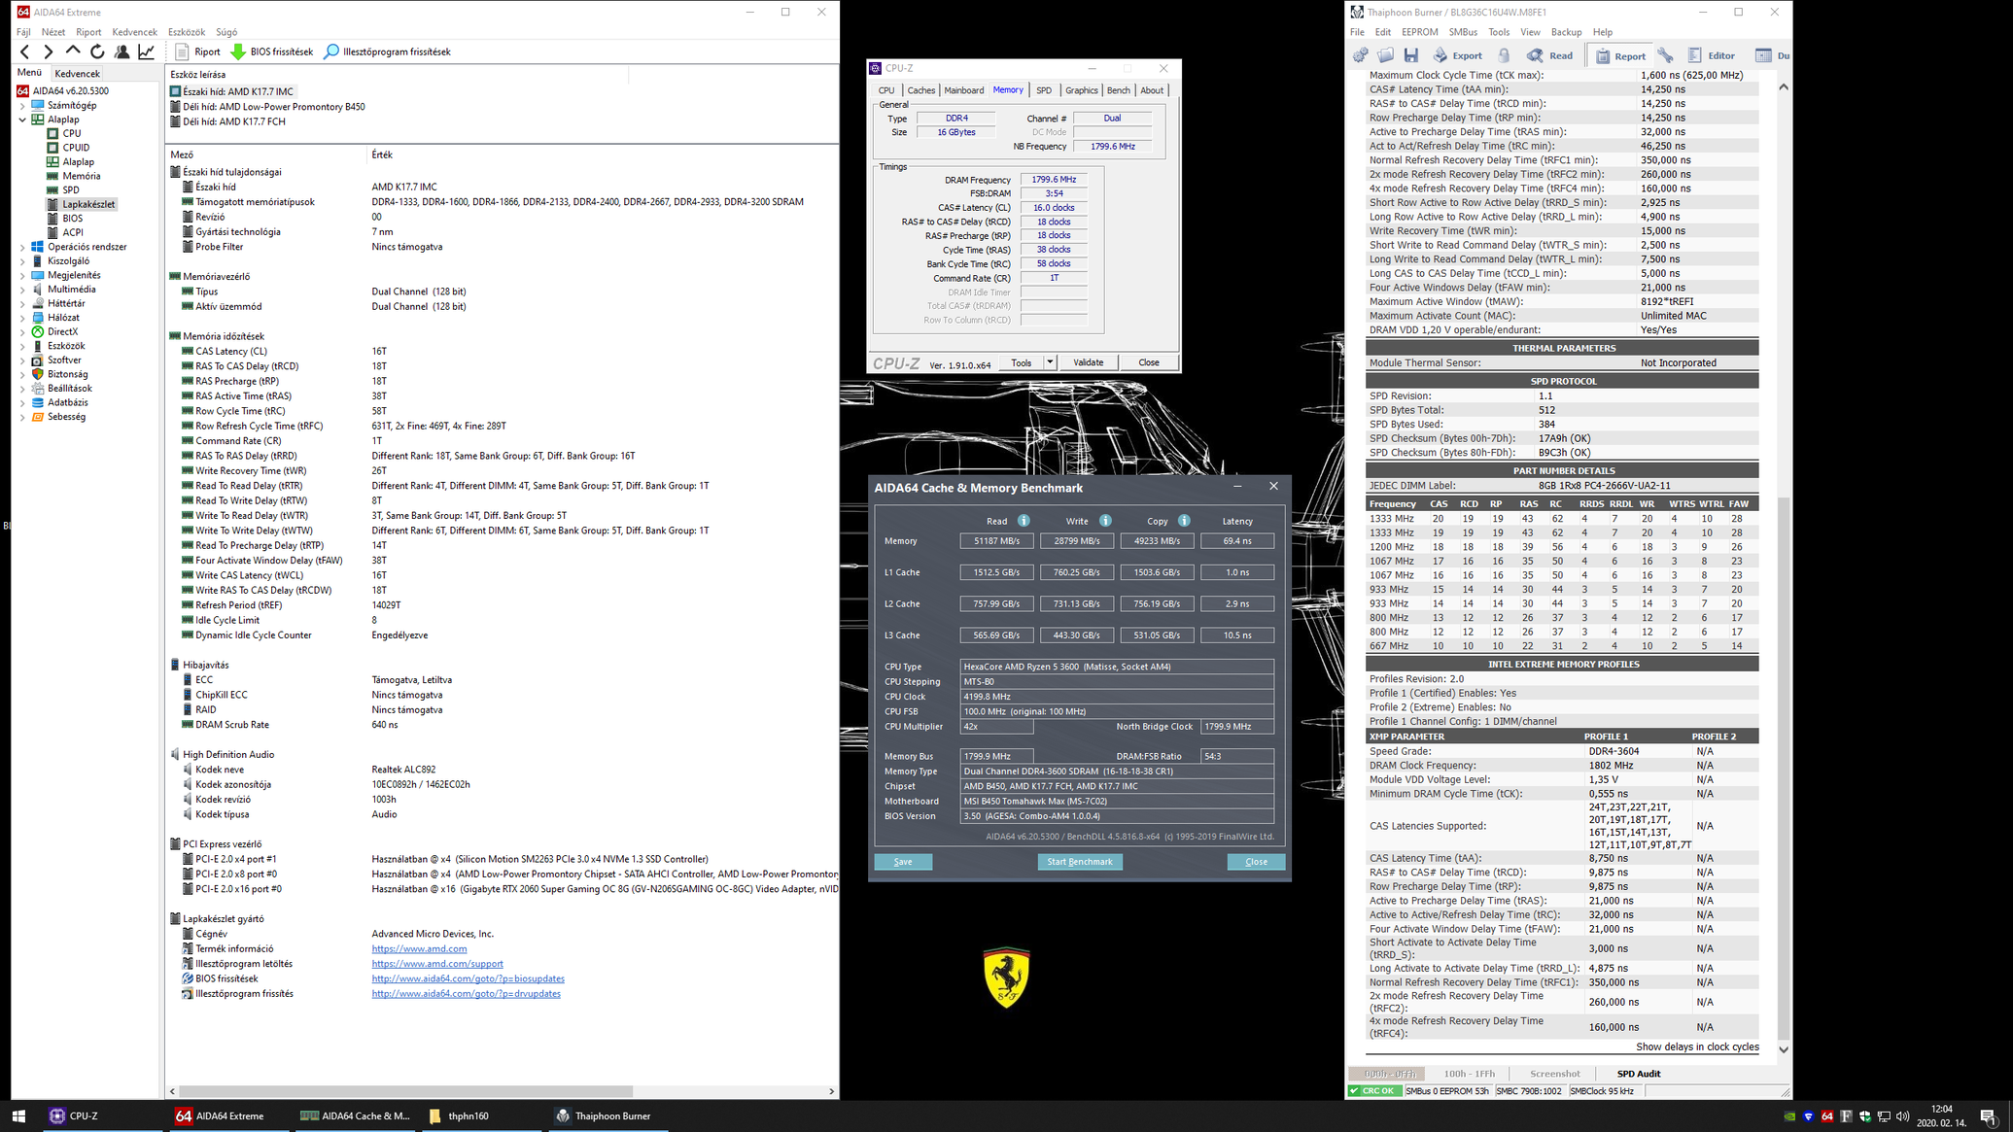Click Show delays in clock cycles
2013x1132 pixels.
pyautogui.click(x=1697, y=1046)
